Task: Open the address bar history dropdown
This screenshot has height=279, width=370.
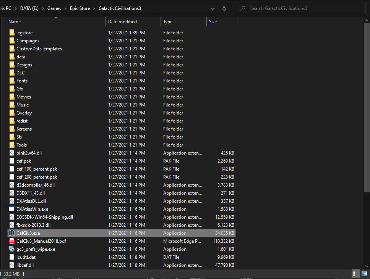Action: tap(213, 8)
